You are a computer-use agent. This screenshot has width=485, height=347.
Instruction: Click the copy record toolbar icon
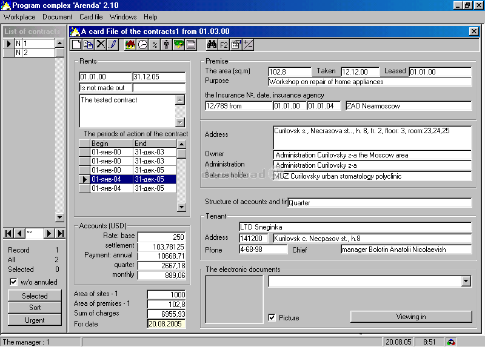click(x=88, y=45)
